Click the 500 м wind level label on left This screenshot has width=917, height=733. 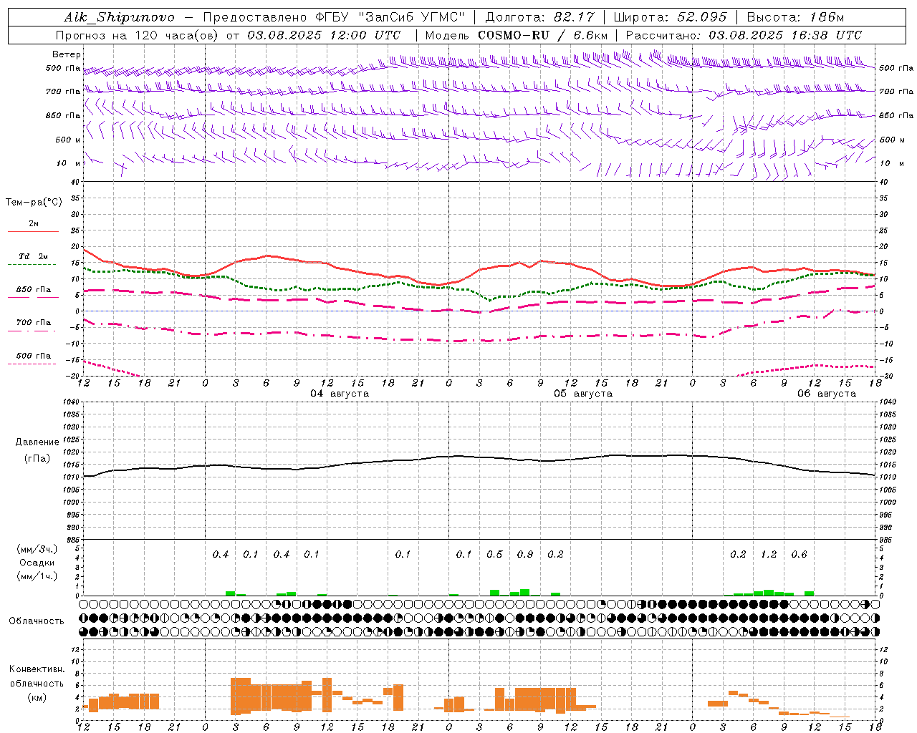[x=68, y=140]
